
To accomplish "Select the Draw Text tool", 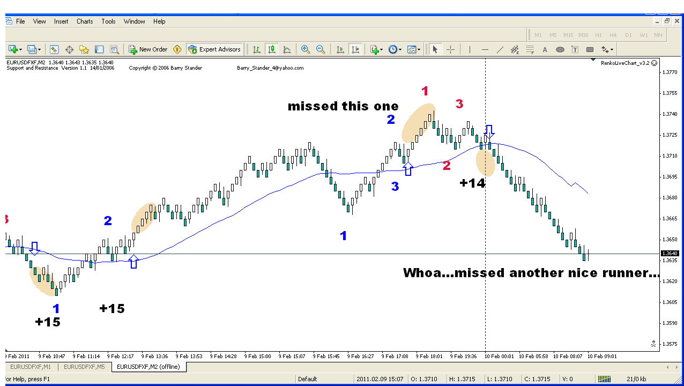I will click(x=545, y=49).
